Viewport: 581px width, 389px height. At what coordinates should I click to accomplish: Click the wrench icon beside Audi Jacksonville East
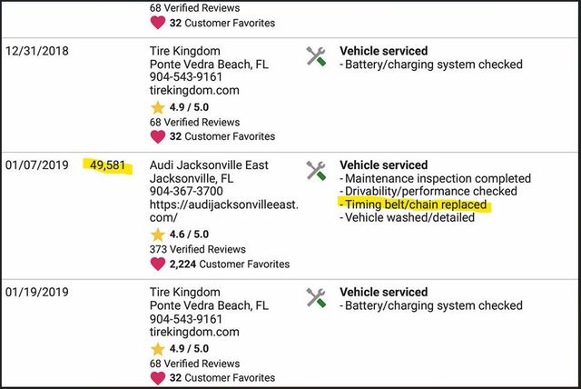point(317,170)
